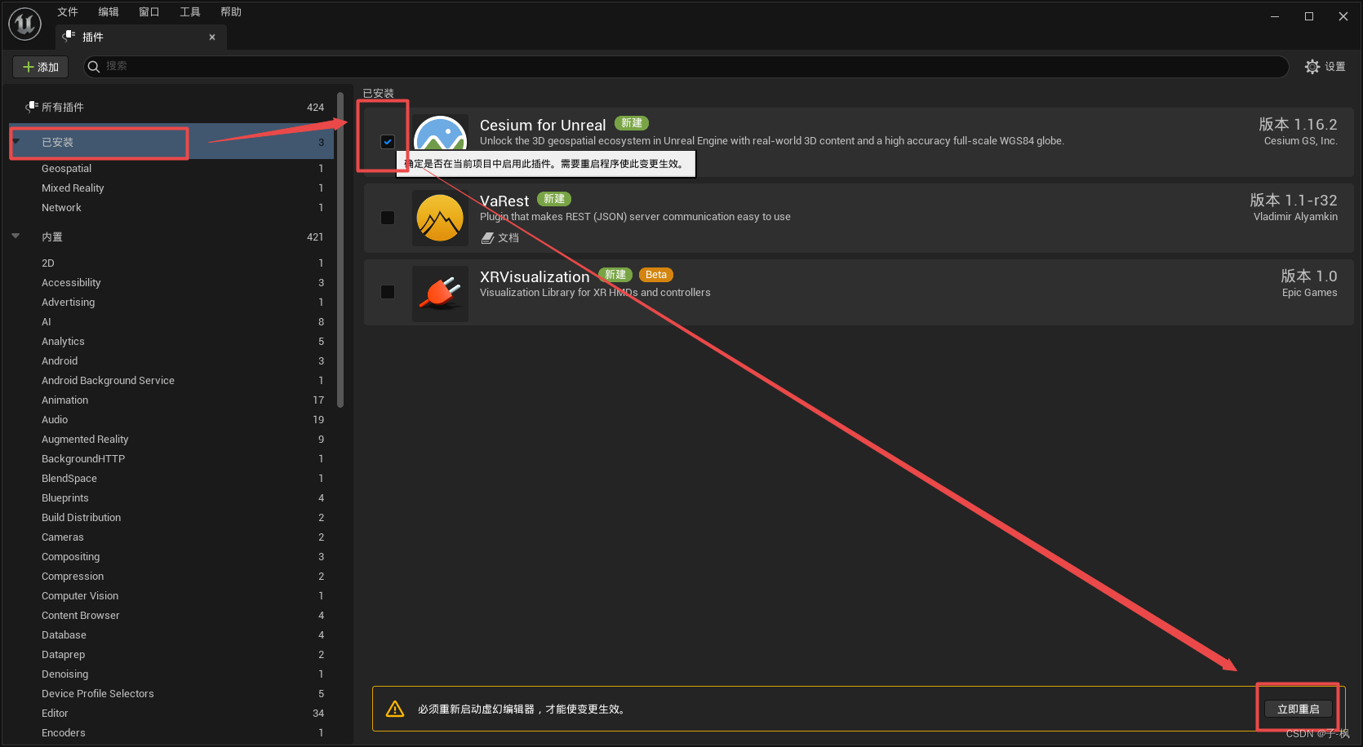Click the 所有插件 category icon

[x=32, y=107]
